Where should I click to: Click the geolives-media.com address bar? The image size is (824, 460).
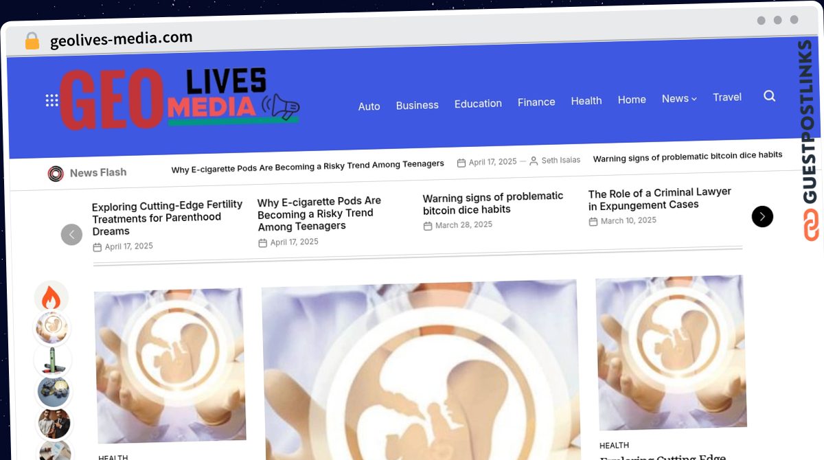pos(121,39)
